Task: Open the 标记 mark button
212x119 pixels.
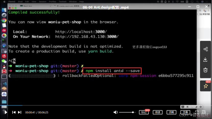Action: pyautogui.click(x=144, y=112)
